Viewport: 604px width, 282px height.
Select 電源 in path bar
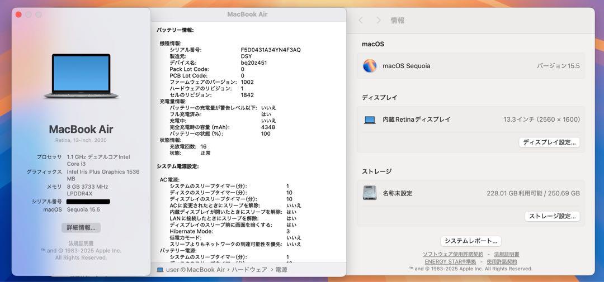(281, 270)
